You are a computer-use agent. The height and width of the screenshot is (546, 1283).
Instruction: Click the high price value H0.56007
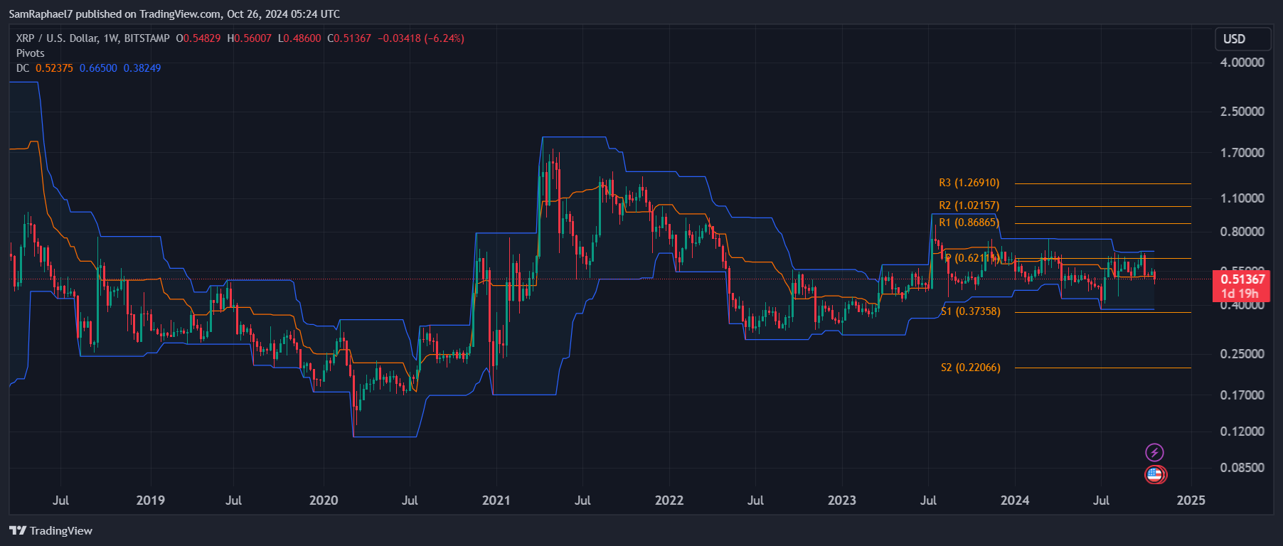click(249, 38)
